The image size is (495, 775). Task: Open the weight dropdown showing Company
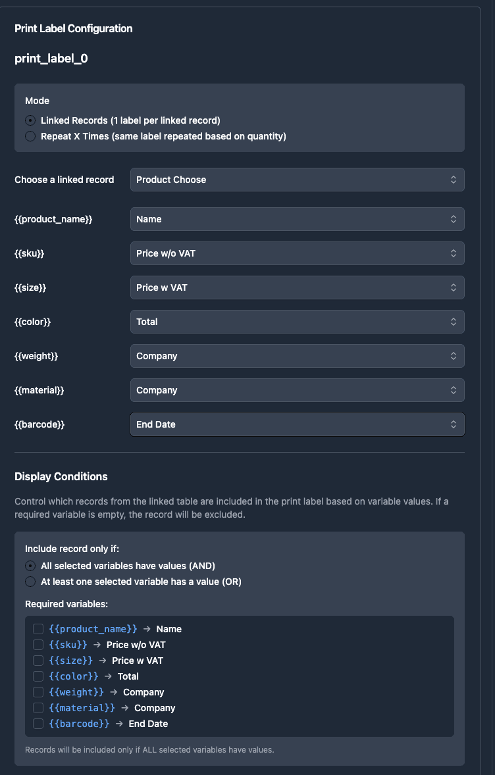[297, 356]
